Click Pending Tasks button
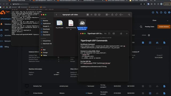Image resolution: width=171 pixels, height=96 pixels. 150,27
